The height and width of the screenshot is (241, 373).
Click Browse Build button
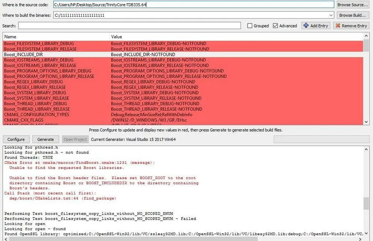(x=352, y=15)
